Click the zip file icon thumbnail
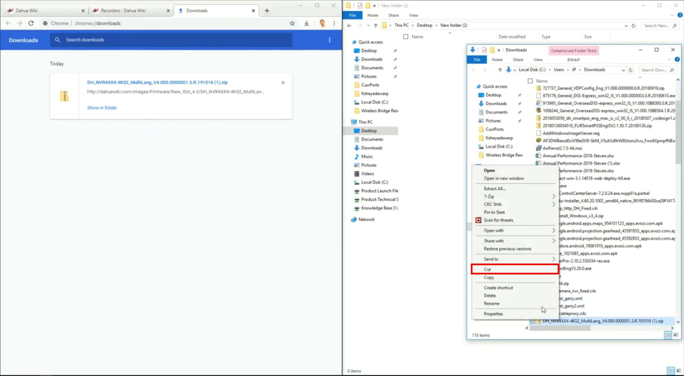The image size is (684, 376). tap(64, 96)
